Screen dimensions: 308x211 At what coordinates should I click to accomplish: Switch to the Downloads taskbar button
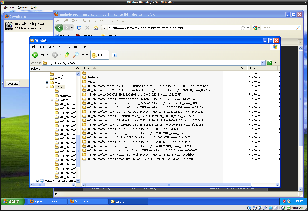pos(88,201)
